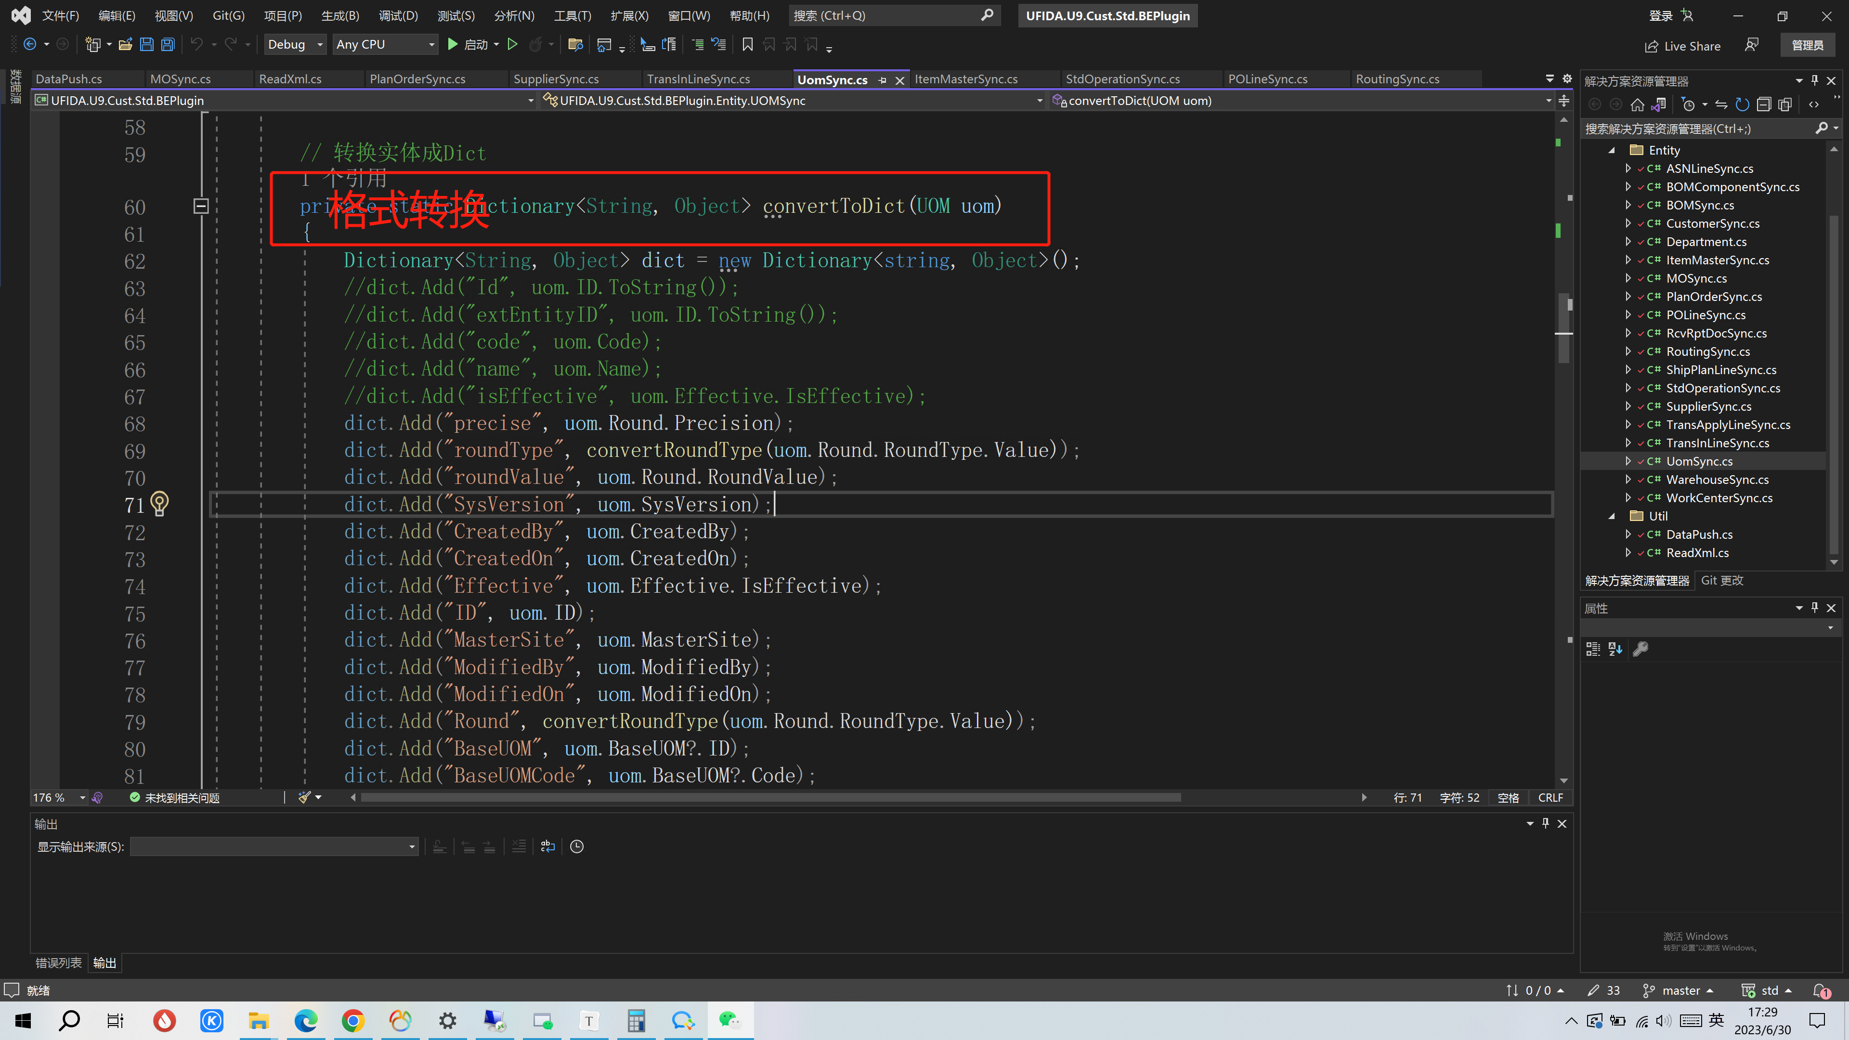
Task: Collapse all items in Solution Explorer
Action: point(1764,105)
